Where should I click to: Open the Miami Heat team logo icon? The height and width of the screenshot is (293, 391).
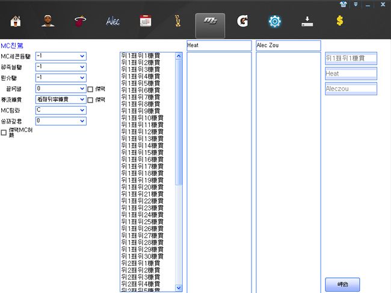(x=80, y=22)
